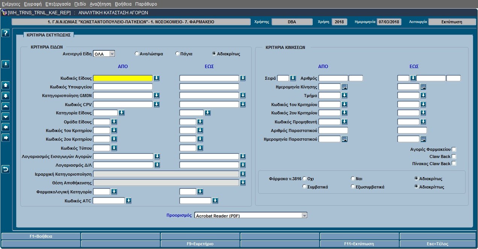
Task: Open the Αναζήτηση menu
Action: click(100, 4)
